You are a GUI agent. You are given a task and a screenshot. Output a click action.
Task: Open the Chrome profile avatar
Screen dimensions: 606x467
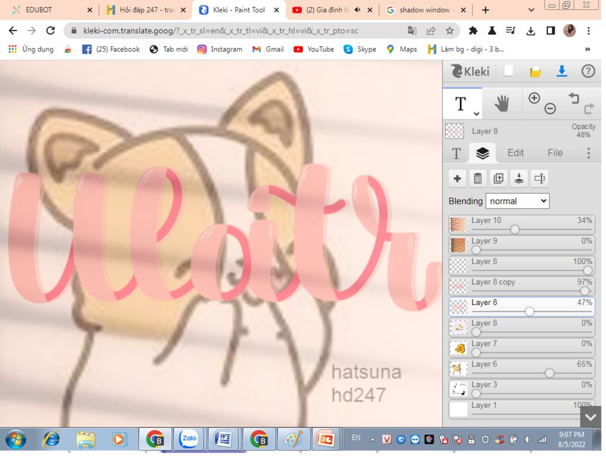pos(569,31)
